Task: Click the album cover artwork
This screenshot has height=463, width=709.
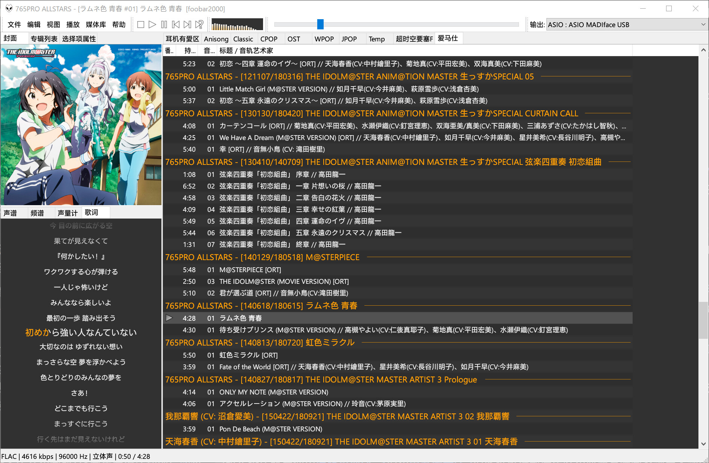Action: point(81,125)
